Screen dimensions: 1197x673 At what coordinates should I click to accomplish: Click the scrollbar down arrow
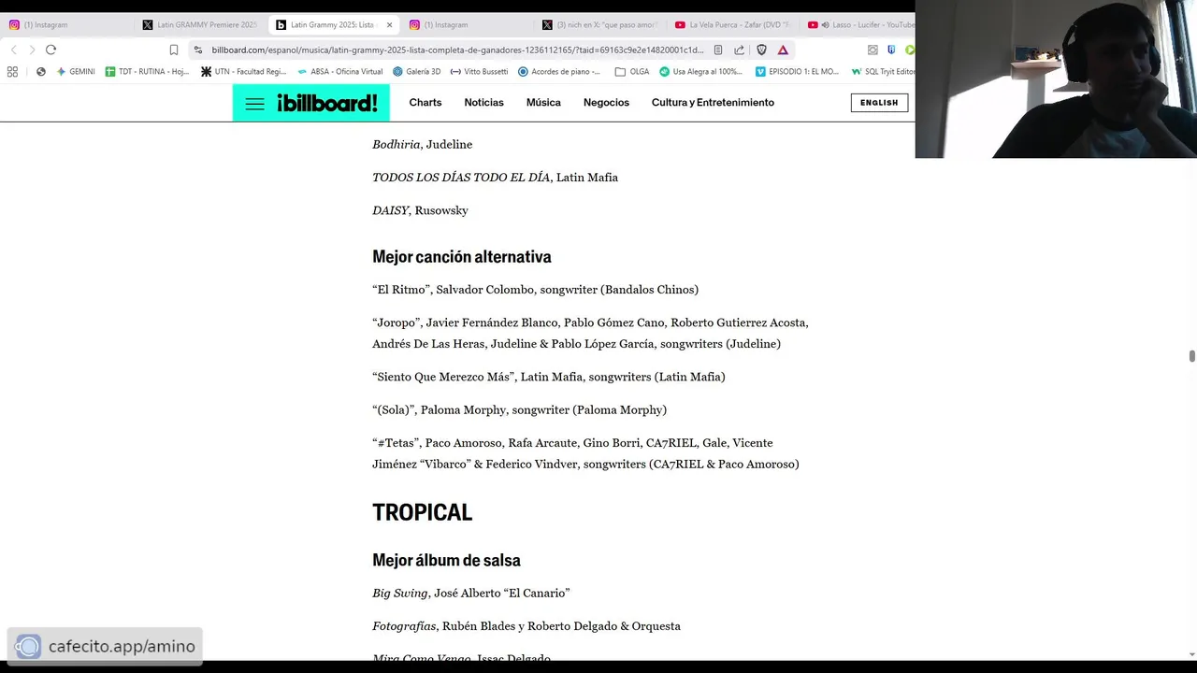click(1191, 654)
